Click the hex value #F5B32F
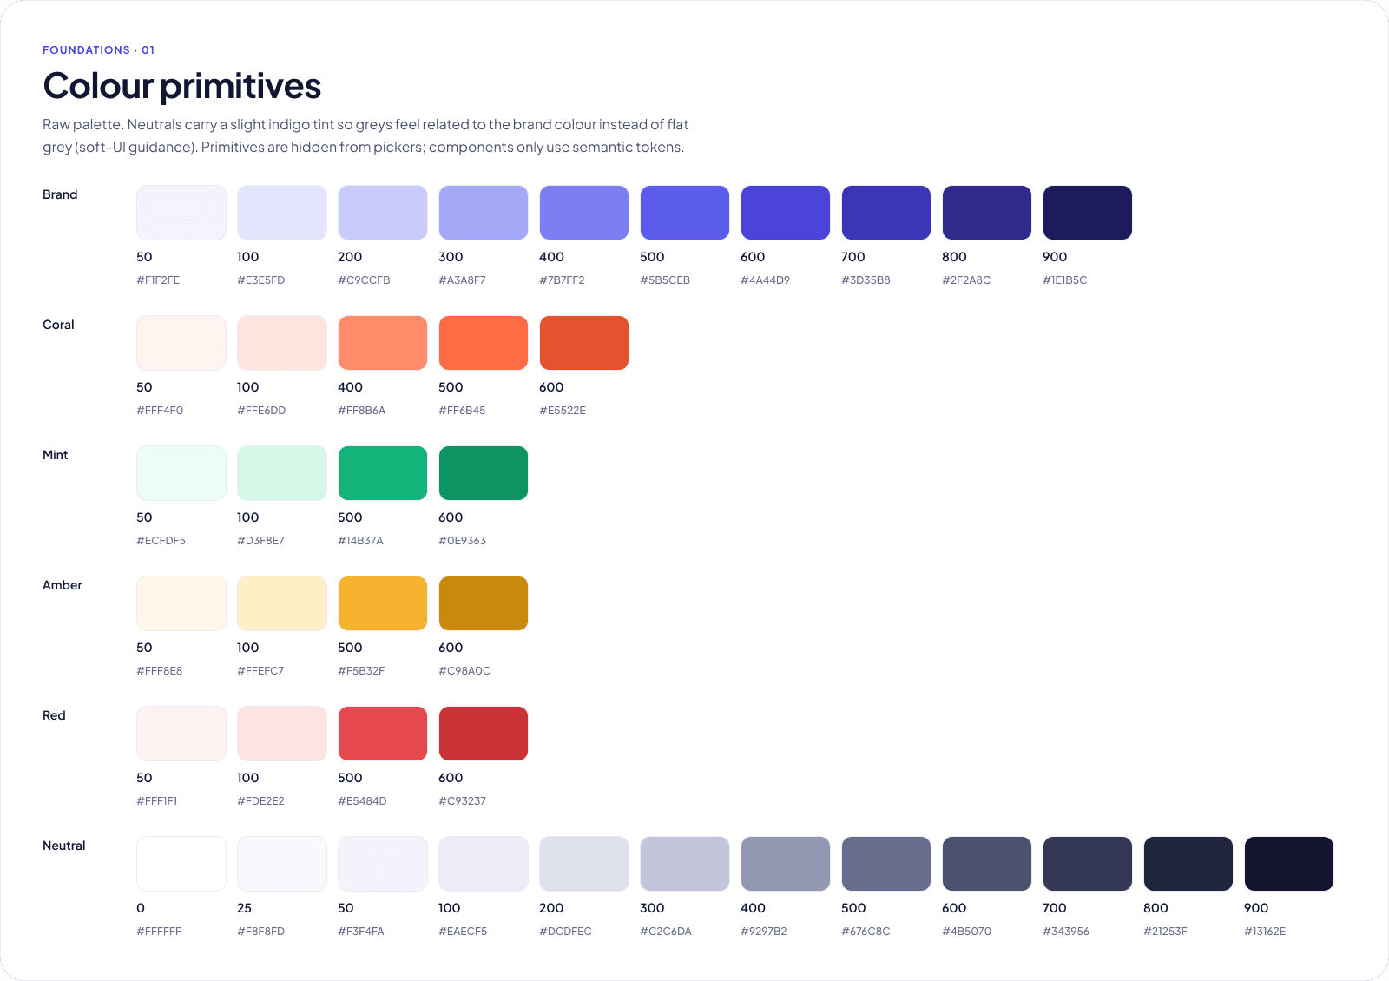The width and height of the screenshot is (1389, 981). [x=361, y=671]
